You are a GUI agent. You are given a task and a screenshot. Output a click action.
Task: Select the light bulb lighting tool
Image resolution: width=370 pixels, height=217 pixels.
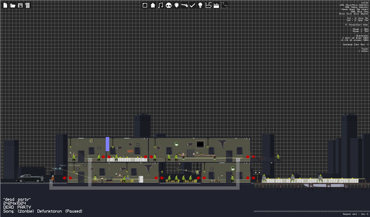click(200, 5)
